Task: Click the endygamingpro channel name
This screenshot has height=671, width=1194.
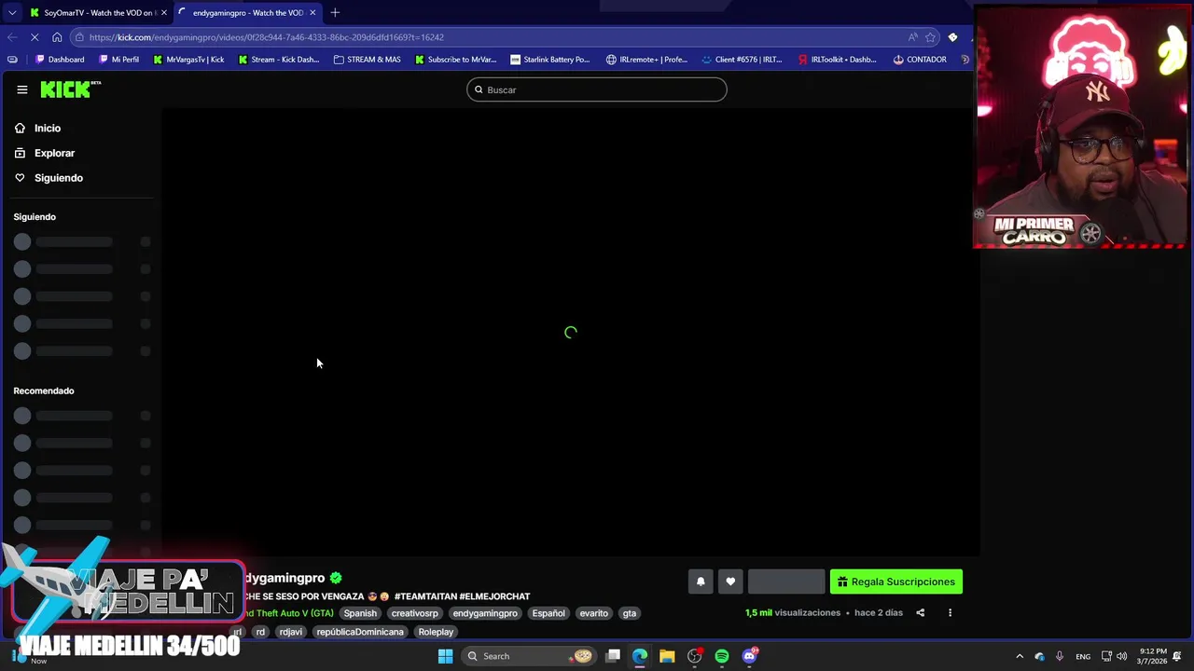Action: click(285, 578)
